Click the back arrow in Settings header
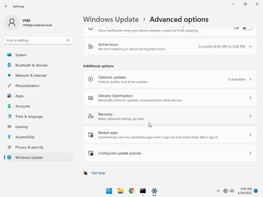This screenshot has height=197, width=263. pyautogui.click(x=6, y=6)
